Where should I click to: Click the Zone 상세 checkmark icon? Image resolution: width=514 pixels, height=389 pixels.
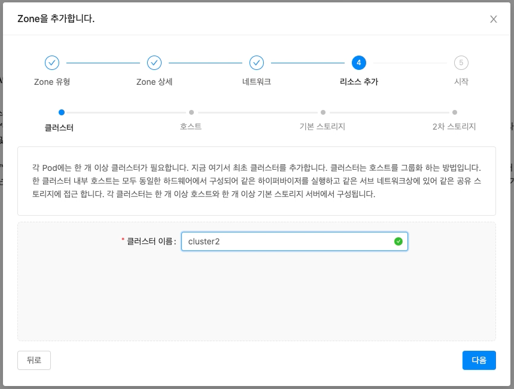(154, 62)
